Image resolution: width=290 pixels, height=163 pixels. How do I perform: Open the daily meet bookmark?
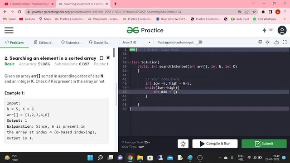tap(240, 19)
